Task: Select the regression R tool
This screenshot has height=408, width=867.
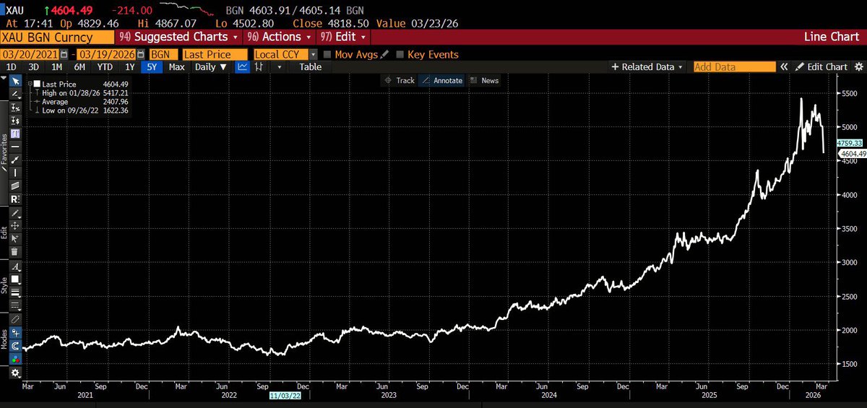Action: tap(16, 199)
